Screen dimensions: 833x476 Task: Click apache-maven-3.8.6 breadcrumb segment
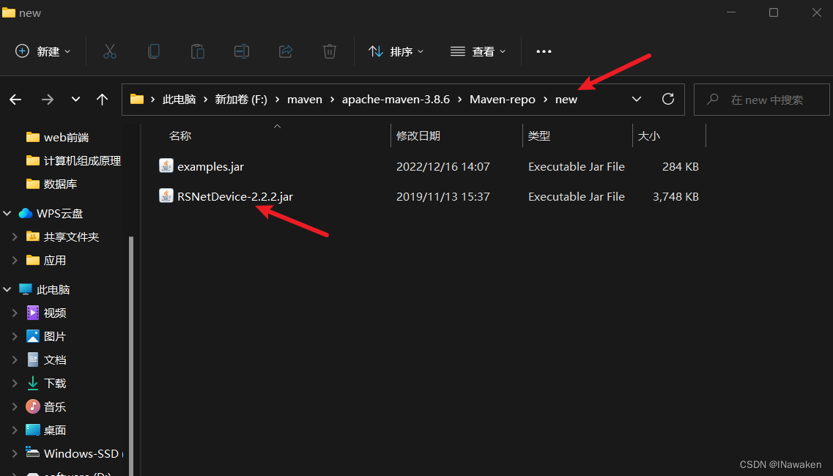[x=396, y=100]
